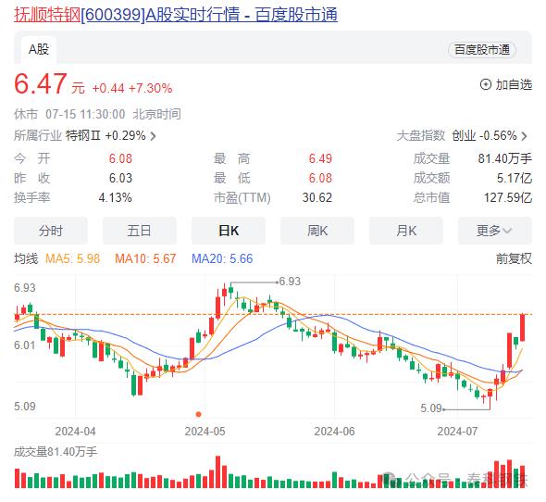The width and height of the screenshot is (546, 502).
Task: Expand the 大盘指数 创业 chevron arrow
Action: click(524, 136)
